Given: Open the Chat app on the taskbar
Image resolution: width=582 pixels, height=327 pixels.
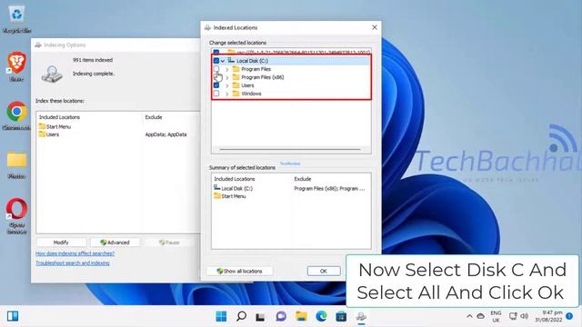Looking at the screenshot, I should click(281, 316).
